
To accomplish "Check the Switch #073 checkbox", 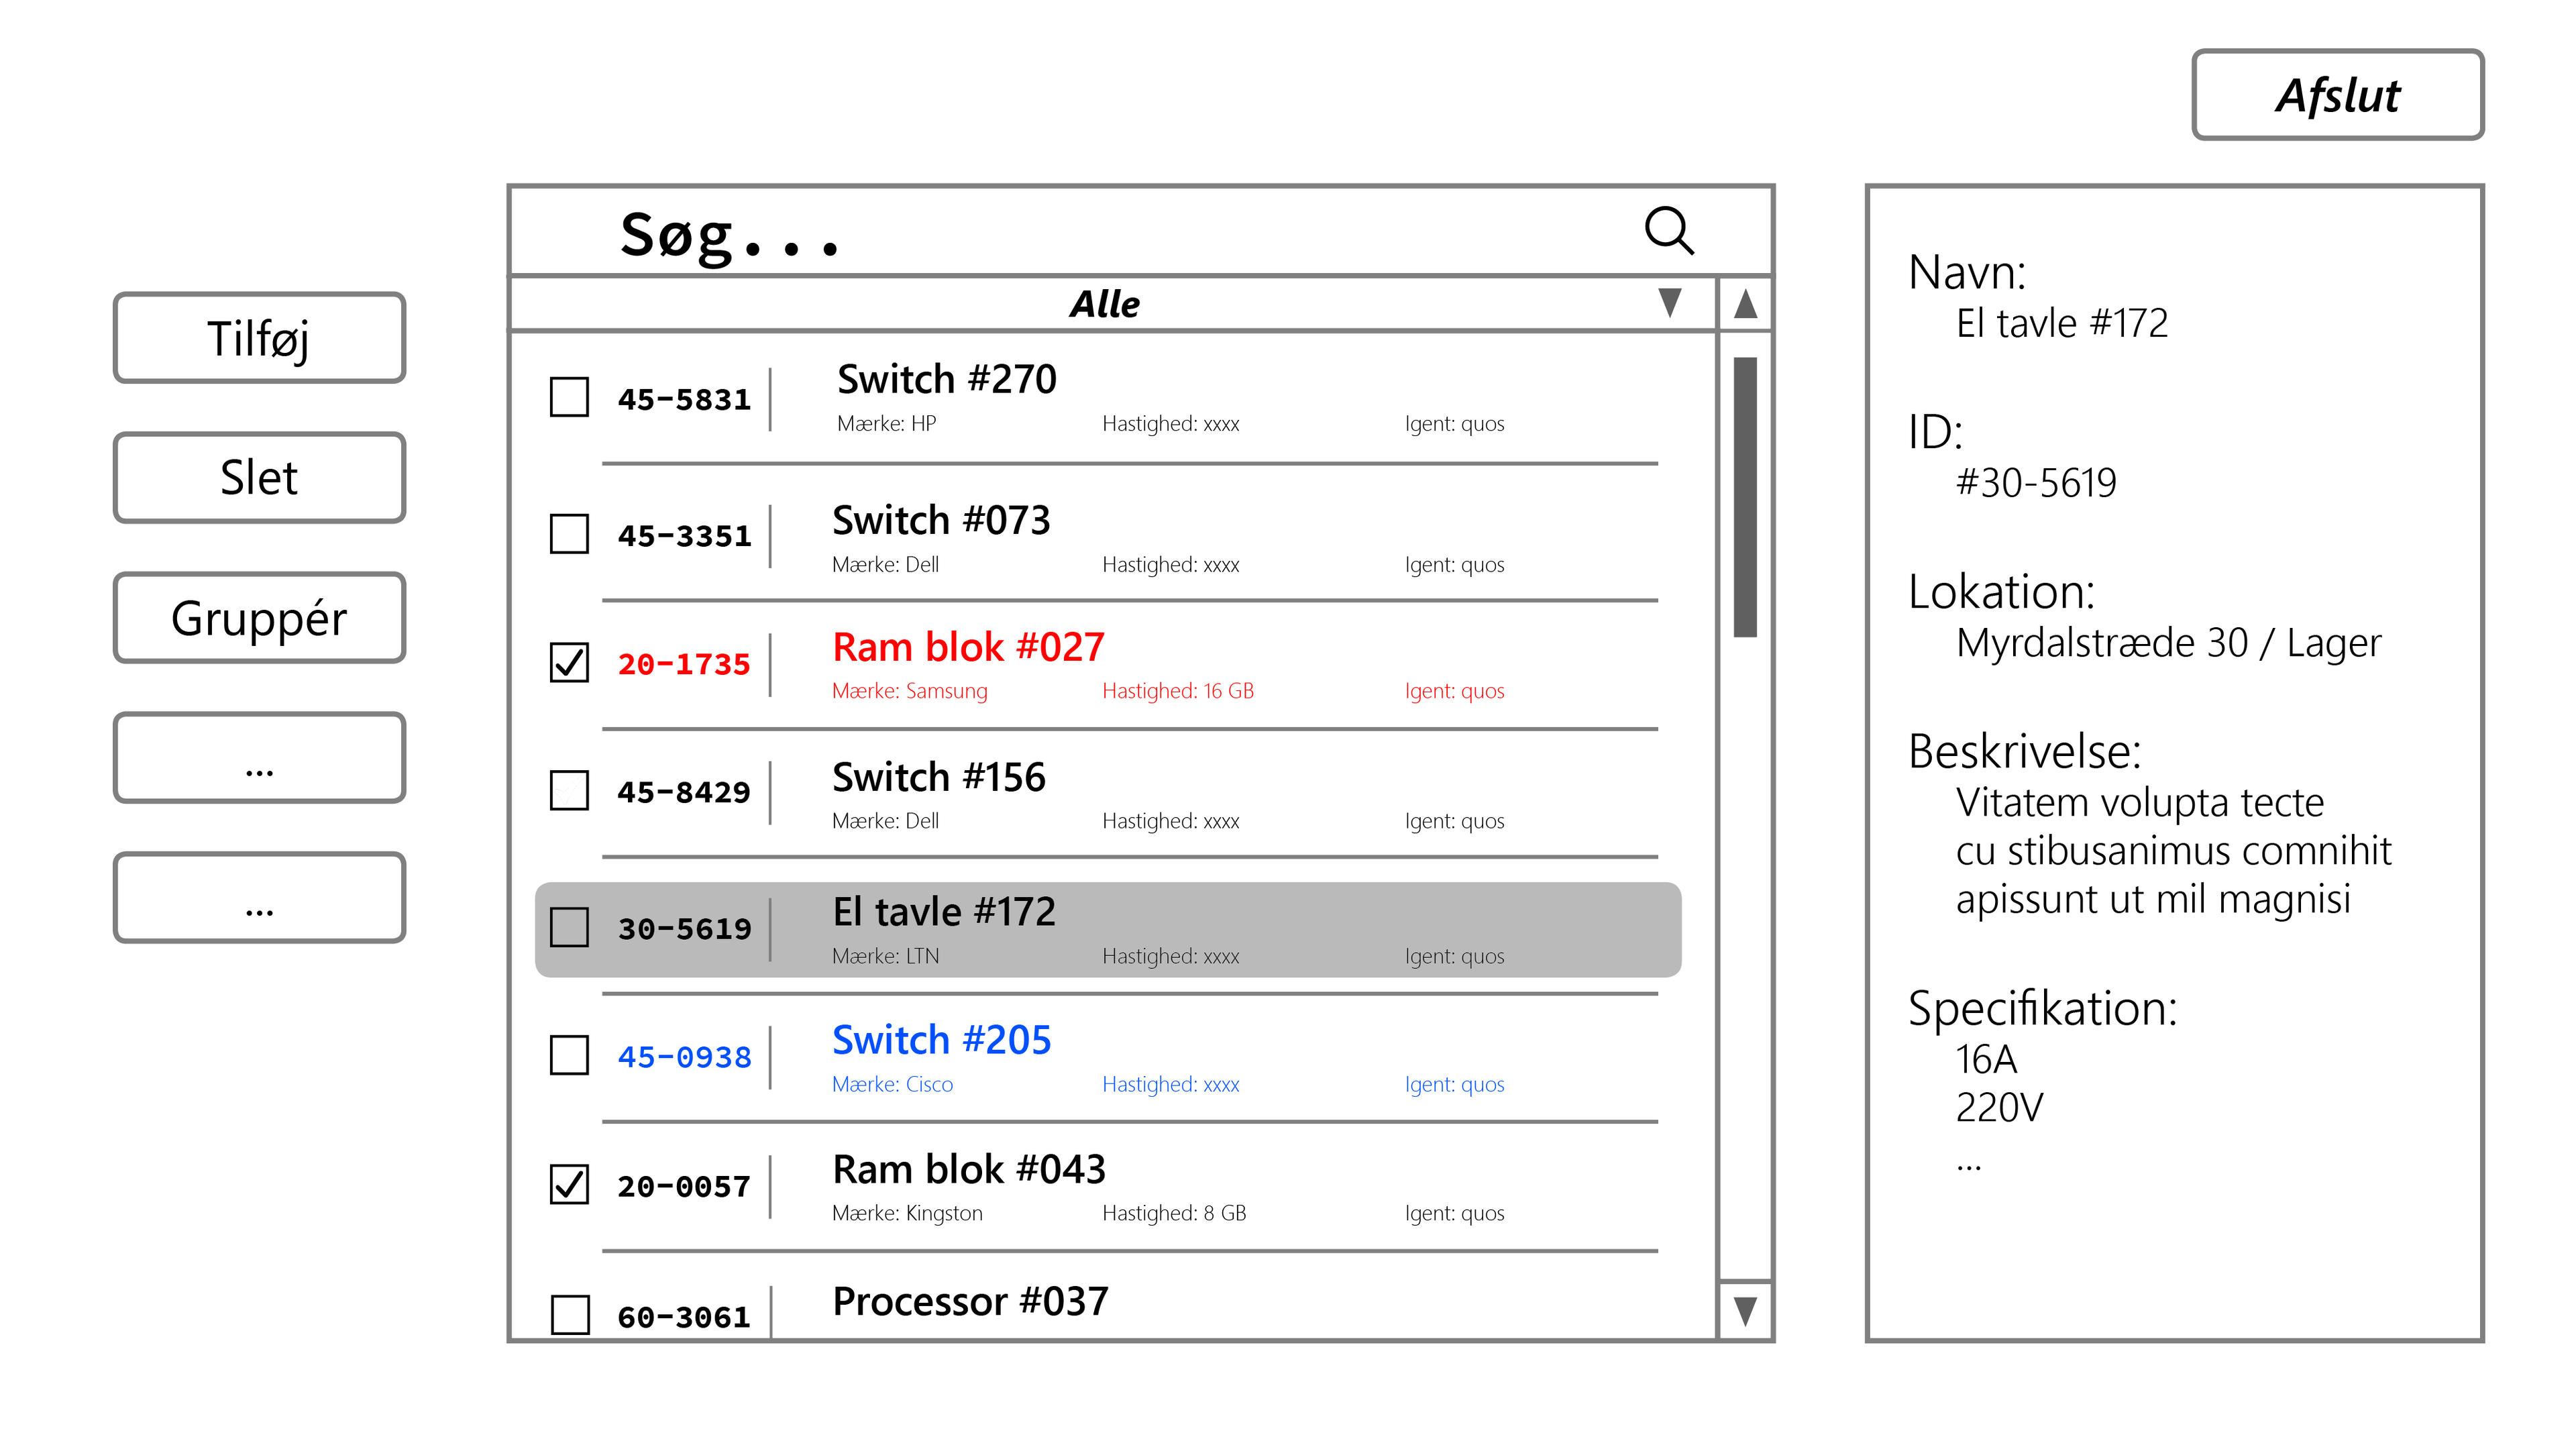I will (569, 534).
